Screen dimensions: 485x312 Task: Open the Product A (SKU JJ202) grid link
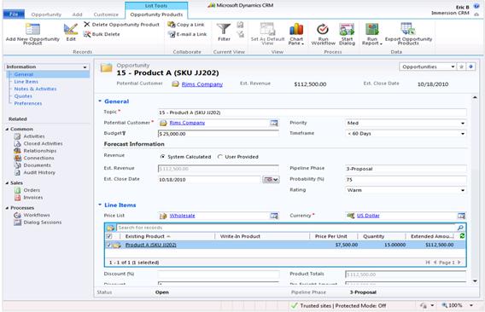pos(150,245)
